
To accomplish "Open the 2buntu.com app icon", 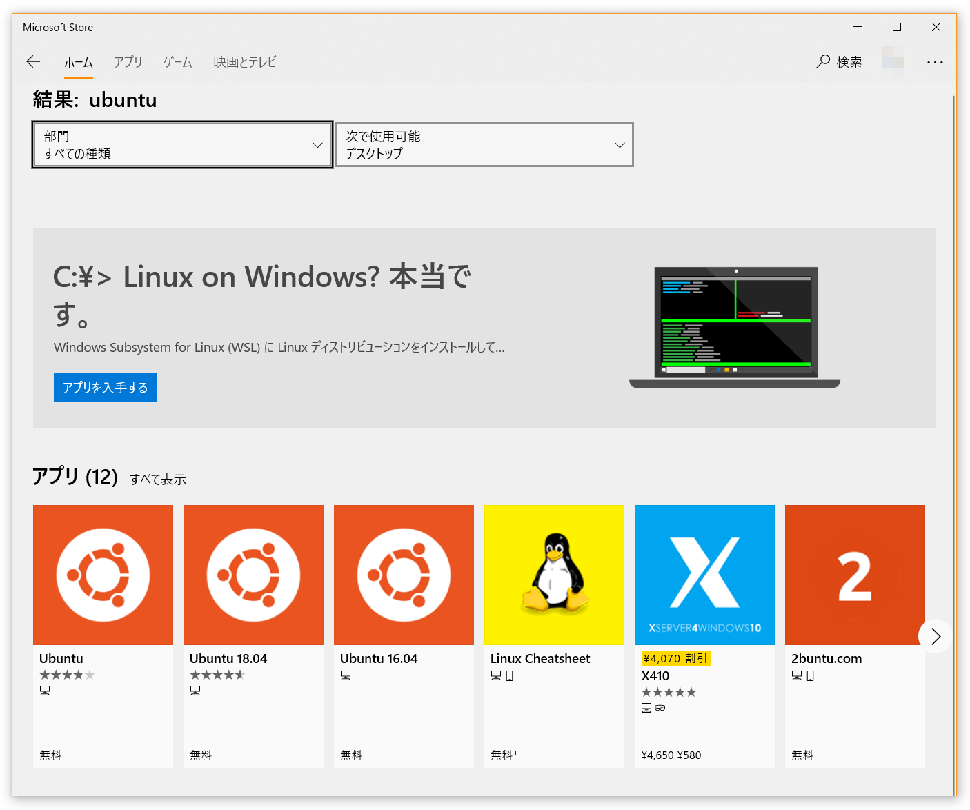I will [x=855, y=575].
